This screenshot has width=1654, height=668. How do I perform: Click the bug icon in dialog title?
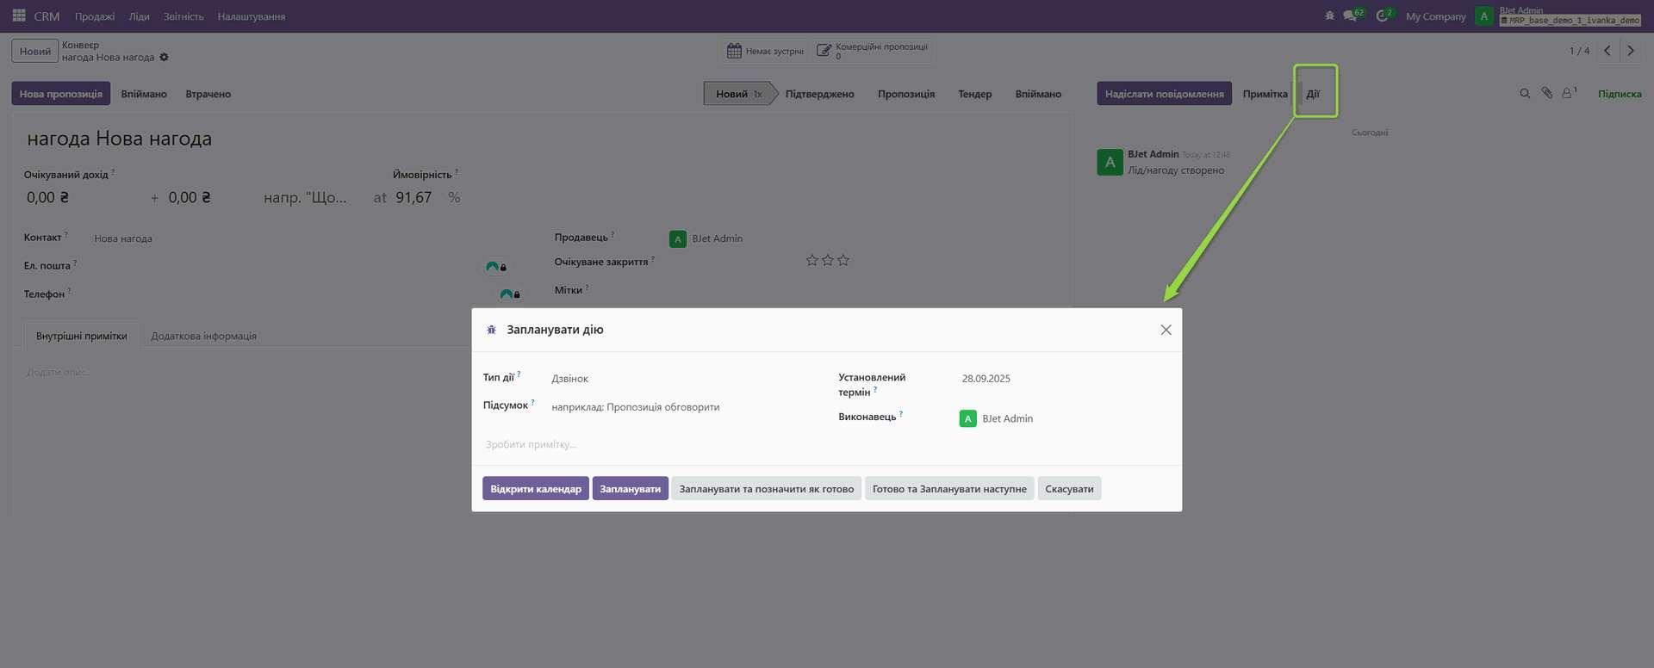(x=492, y=330)
